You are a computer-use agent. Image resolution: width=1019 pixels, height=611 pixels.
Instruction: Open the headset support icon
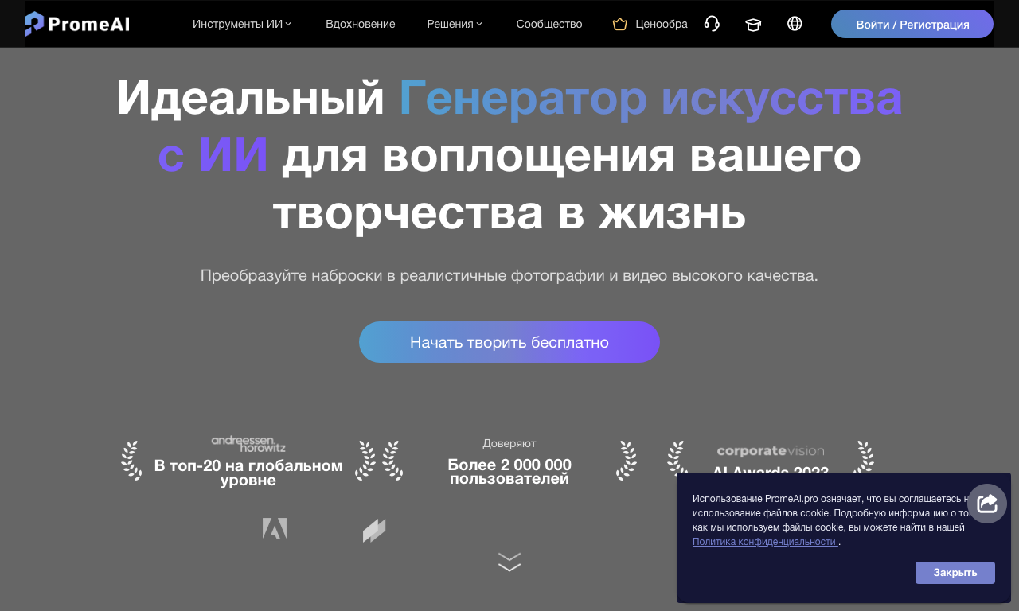[x=712, y=24]
